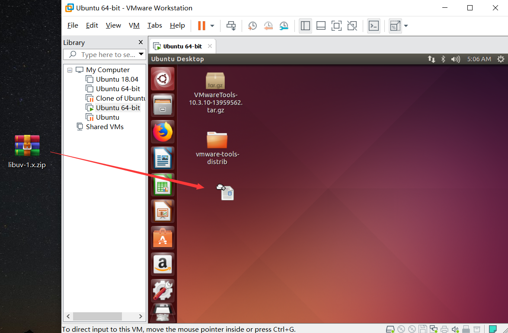Open Ubuntu Software center
This screenshot has width=508, height=333.
(163, 238)
